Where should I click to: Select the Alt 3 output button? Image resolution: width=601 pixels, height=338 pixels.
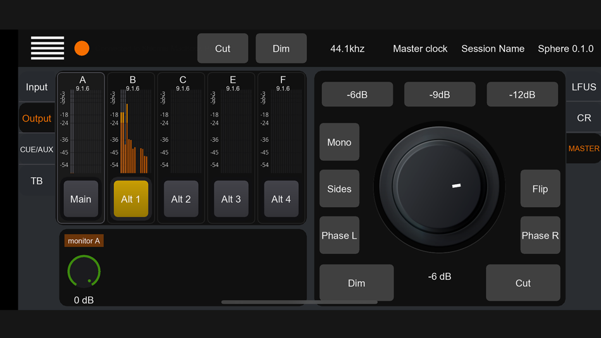pos(231,199)
